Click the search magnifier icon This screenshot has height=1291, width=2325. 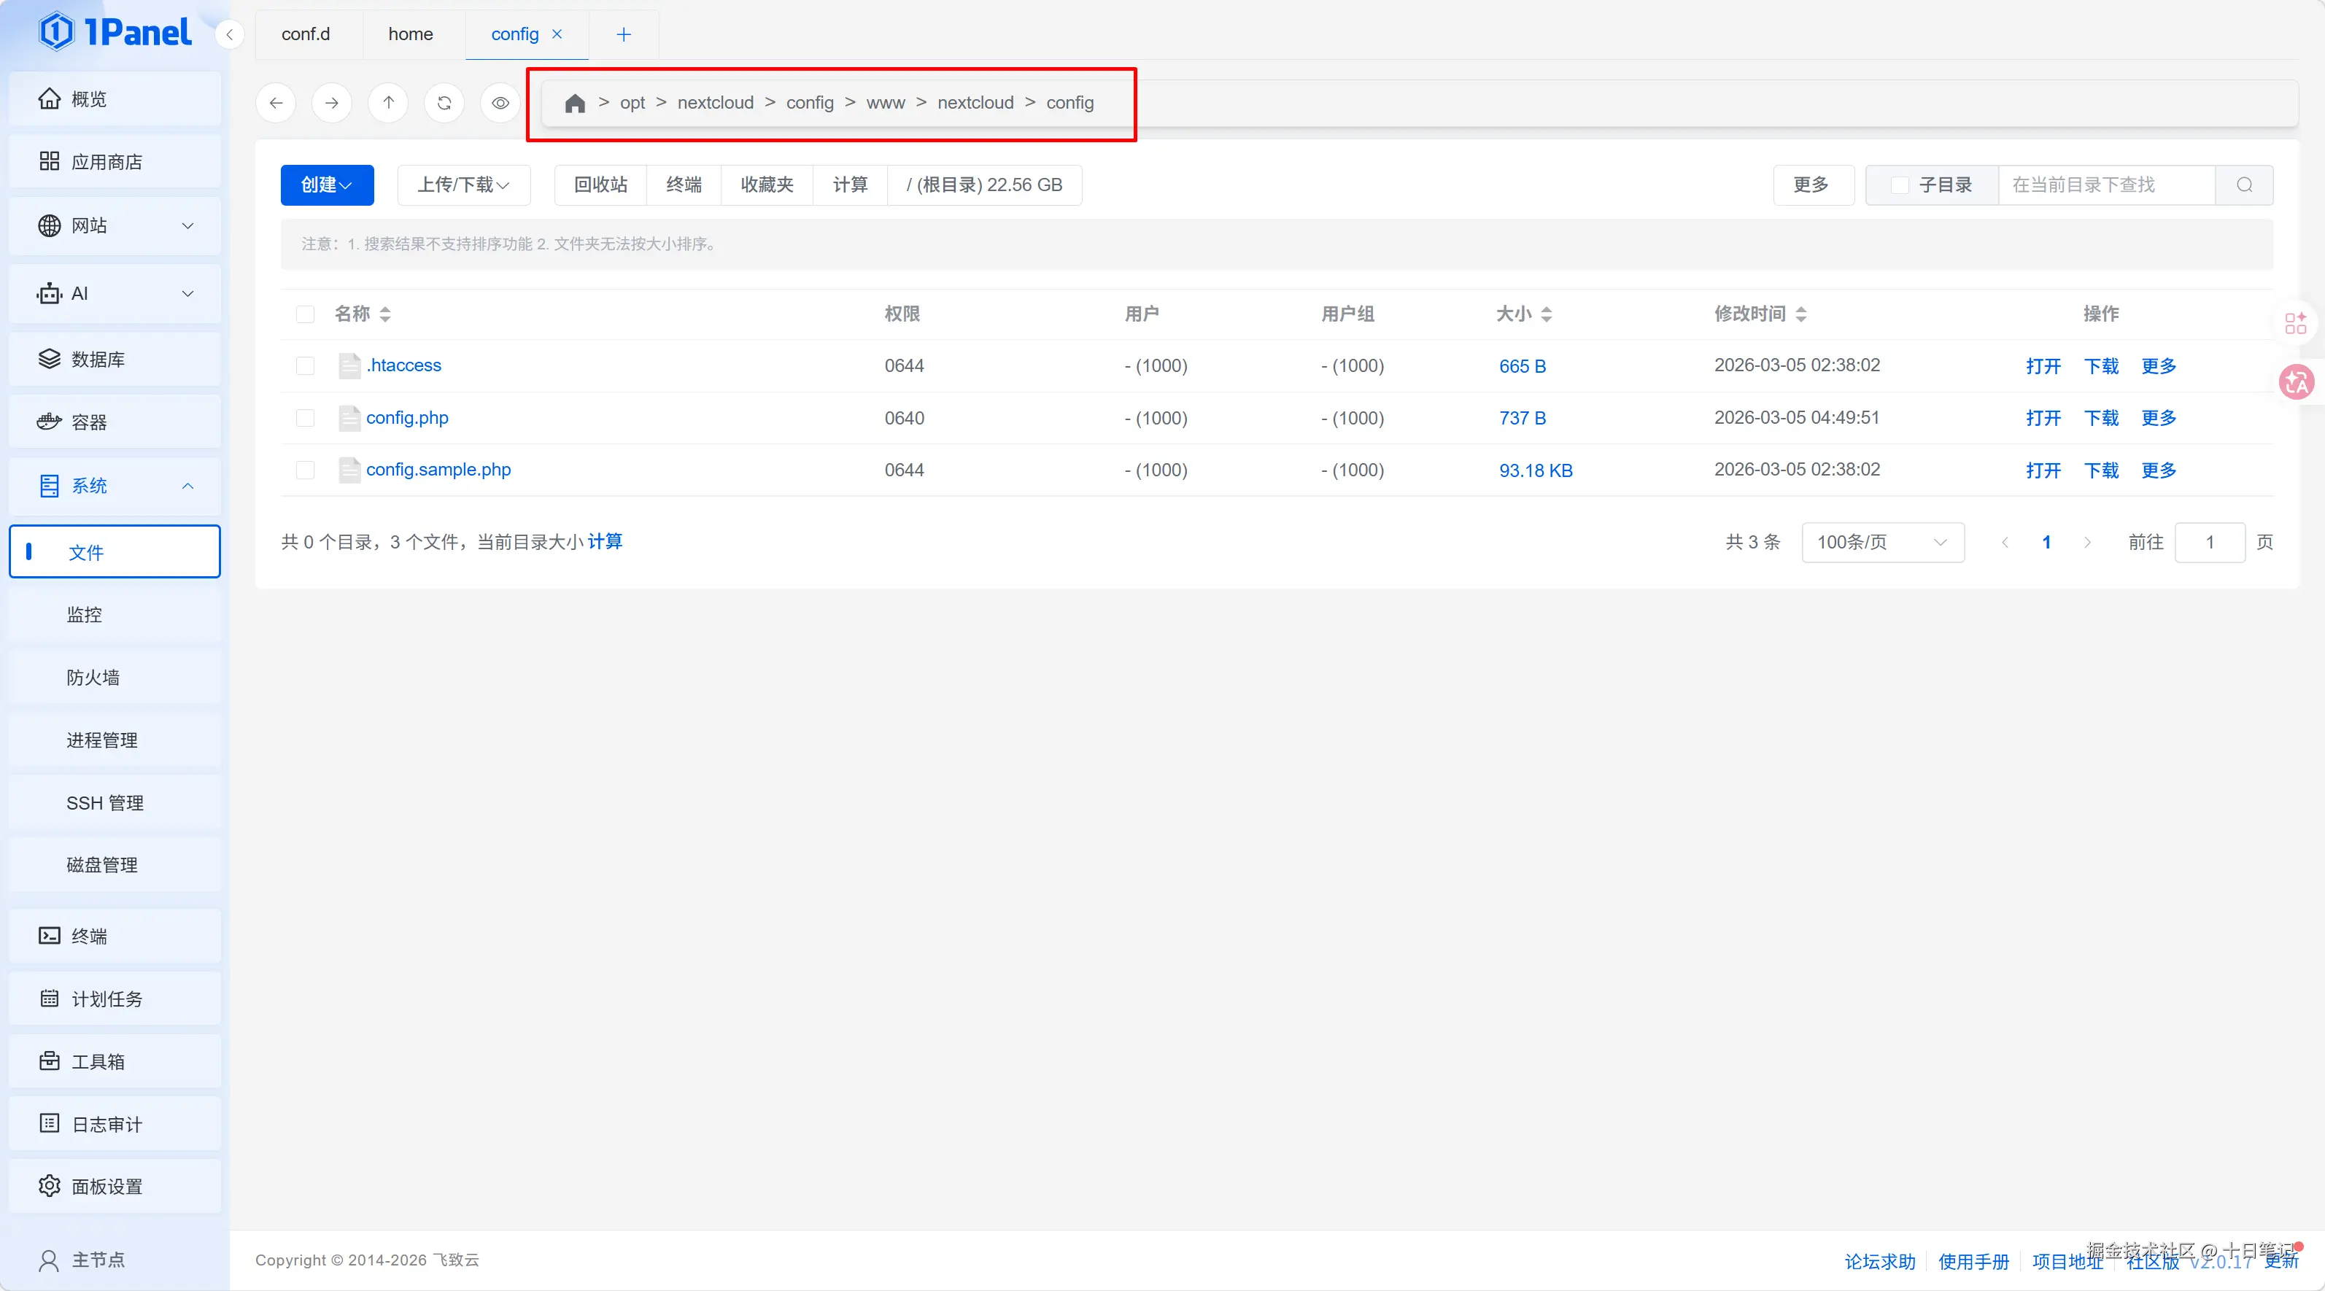click(2245, 185)
